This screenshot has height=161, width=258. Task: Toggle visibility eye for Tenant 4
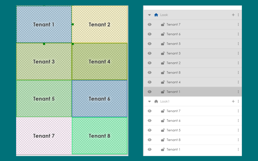pyautogui.click(x=150, y=82)
